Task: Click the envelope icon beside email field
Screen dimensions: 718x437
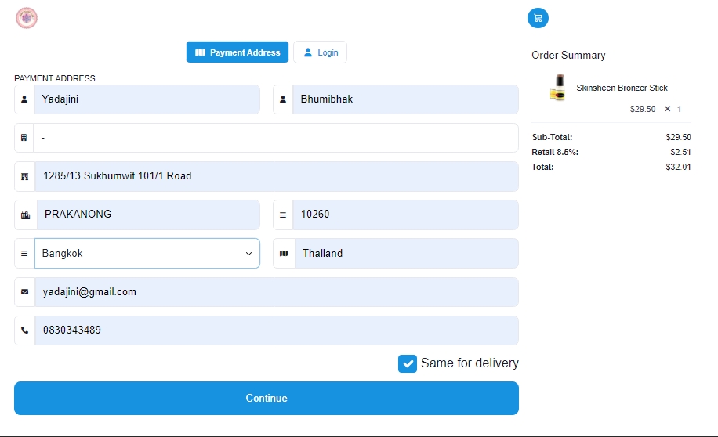Action: [24, 292]
